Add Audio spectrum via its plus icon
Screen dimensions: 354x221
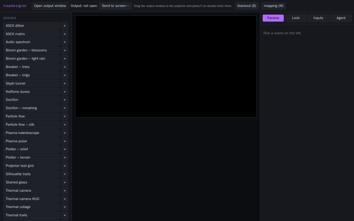[65, 42]
